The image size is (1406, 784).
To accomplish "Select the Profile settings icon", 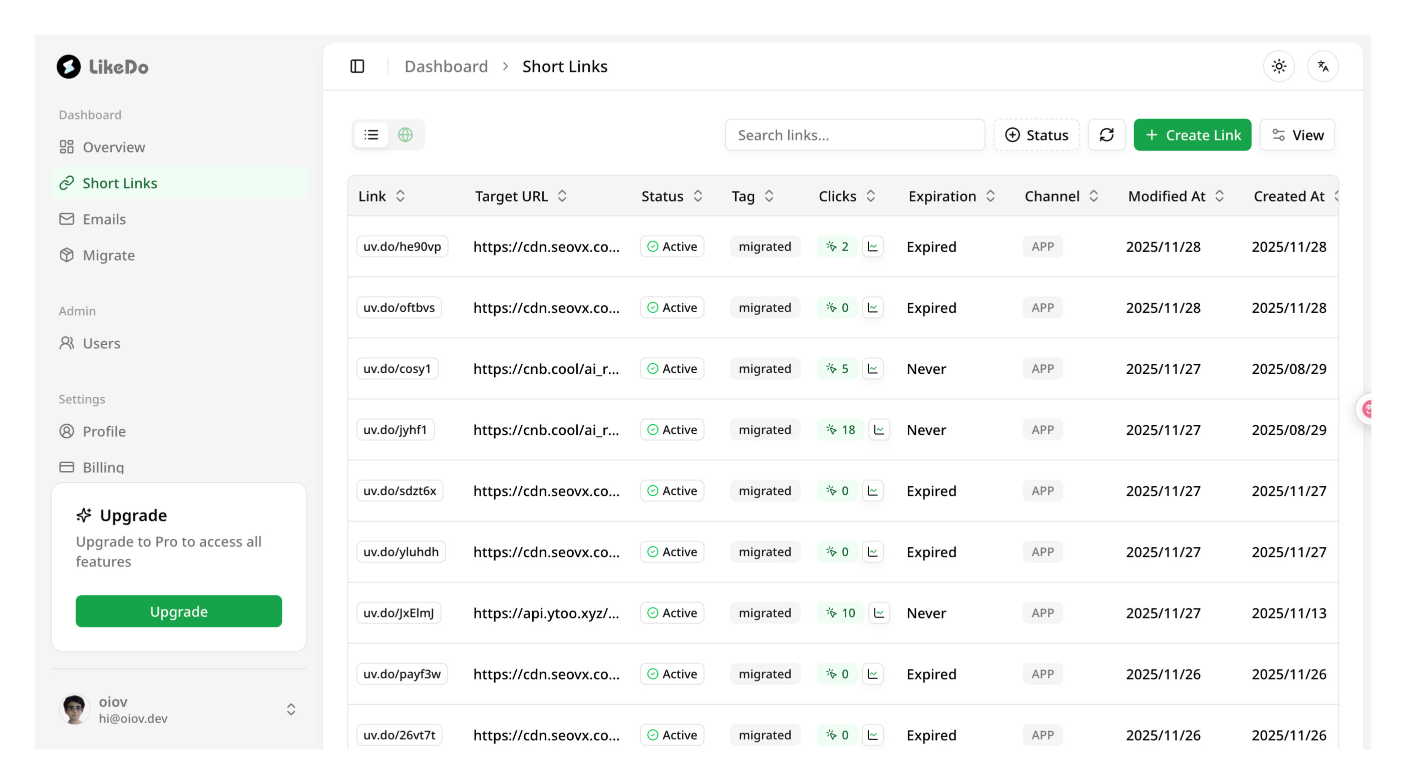I will [67, 431].
